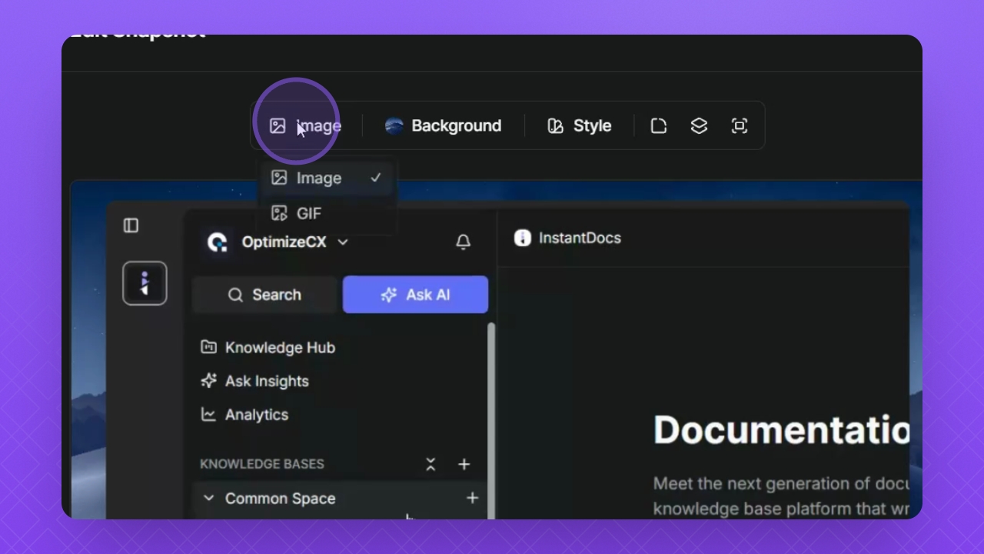This screenshot has height=554, width=984.
Task: Open Knowledge Hub
Action: coord(279,348)
